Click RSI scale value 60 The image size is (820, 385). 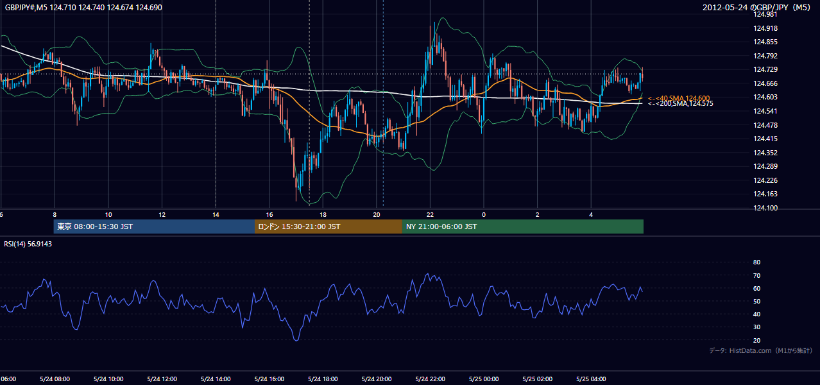pyautogui.click(x=756, y=288)
